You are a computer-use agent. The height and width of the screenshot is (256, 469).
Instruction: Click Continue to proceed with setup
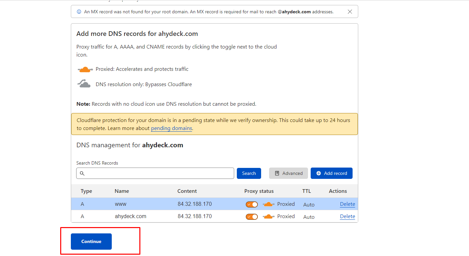(91, 241)
